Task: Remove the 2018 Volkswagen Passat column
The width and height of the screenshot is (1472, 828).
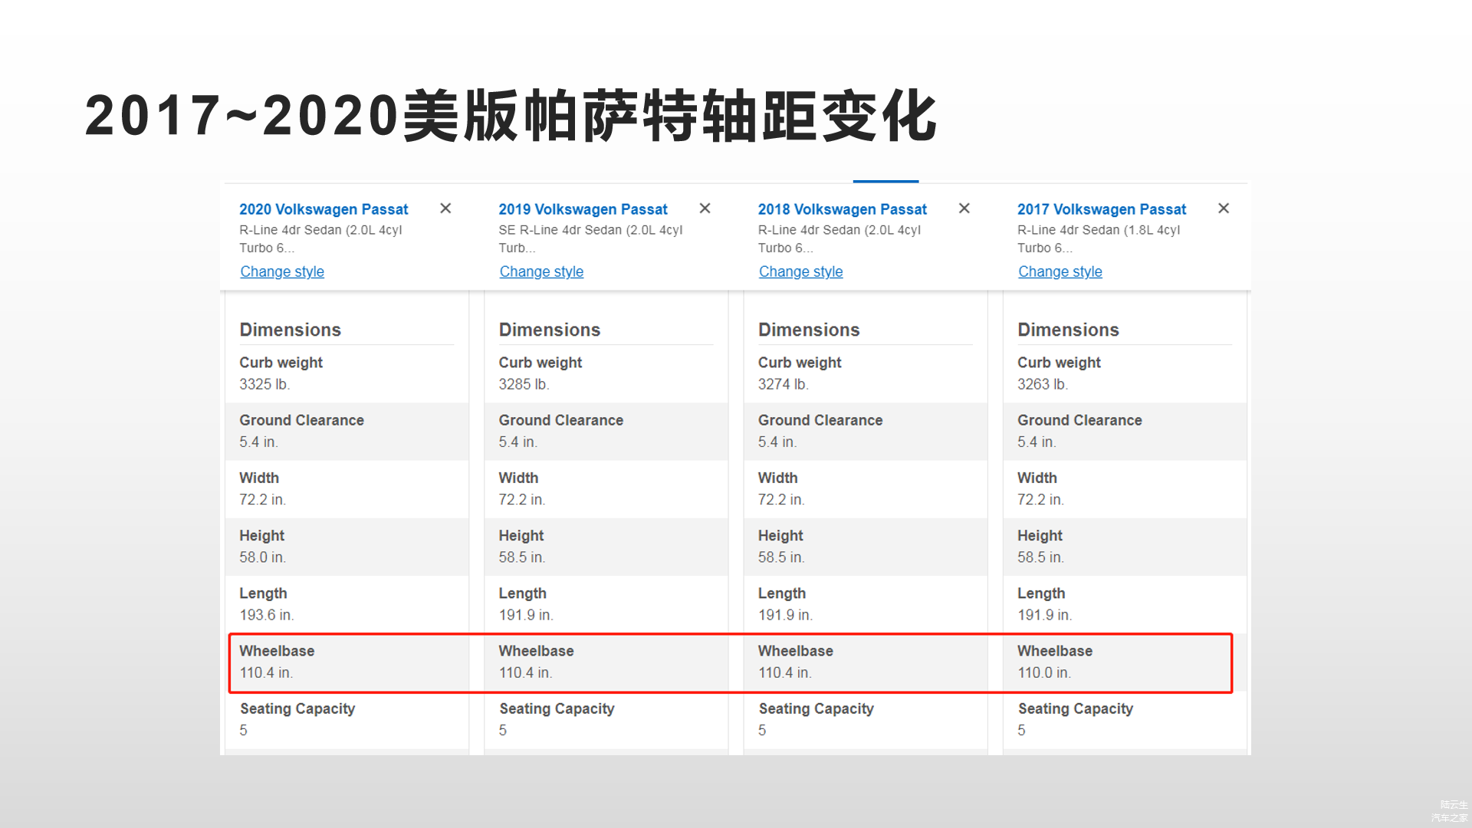Action: (x=964, y=209)
